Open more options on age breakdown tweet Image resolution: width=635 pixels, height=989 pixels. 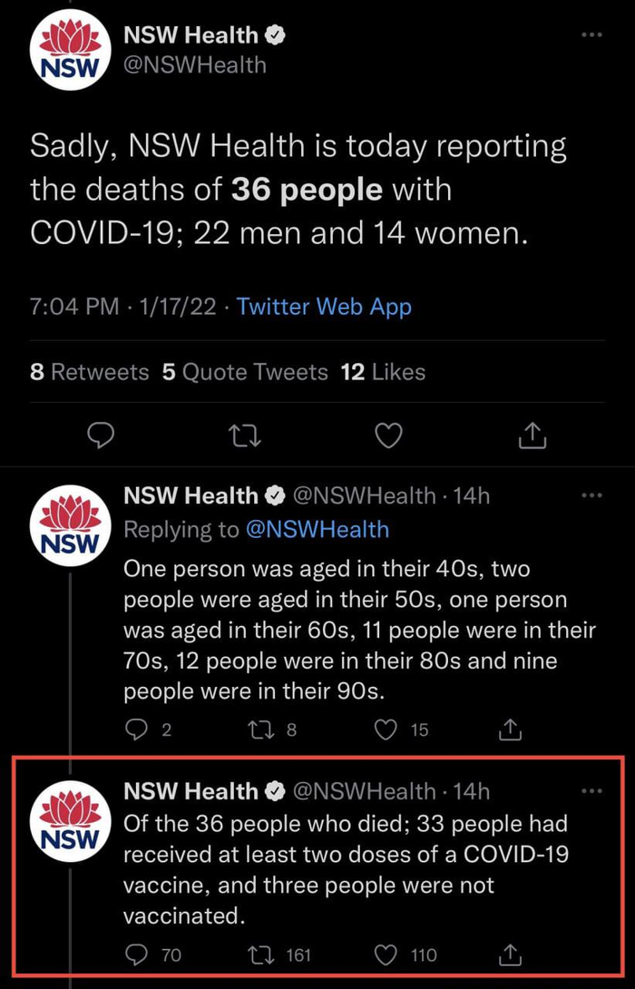click(x=591, y=495)
